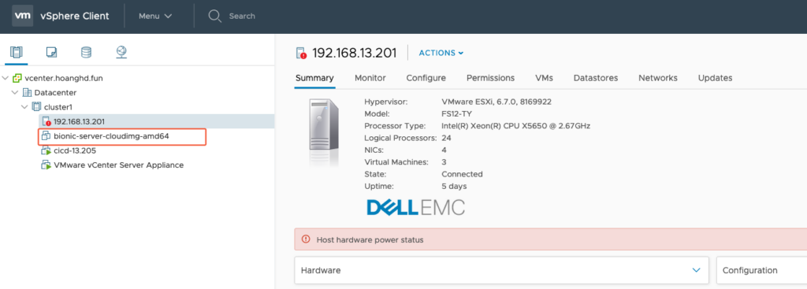Switch to the Monitor tab
The height and width of the screenshot is (289, 807).
(x=370, y=78)
